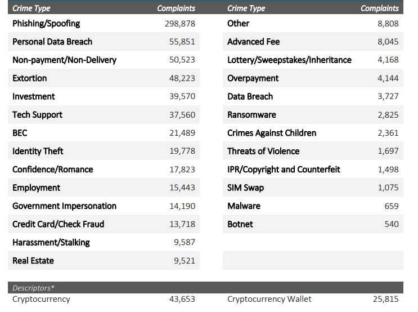Click the Botnet complaints value 540

pyautogui.click(x=392, y=224)
